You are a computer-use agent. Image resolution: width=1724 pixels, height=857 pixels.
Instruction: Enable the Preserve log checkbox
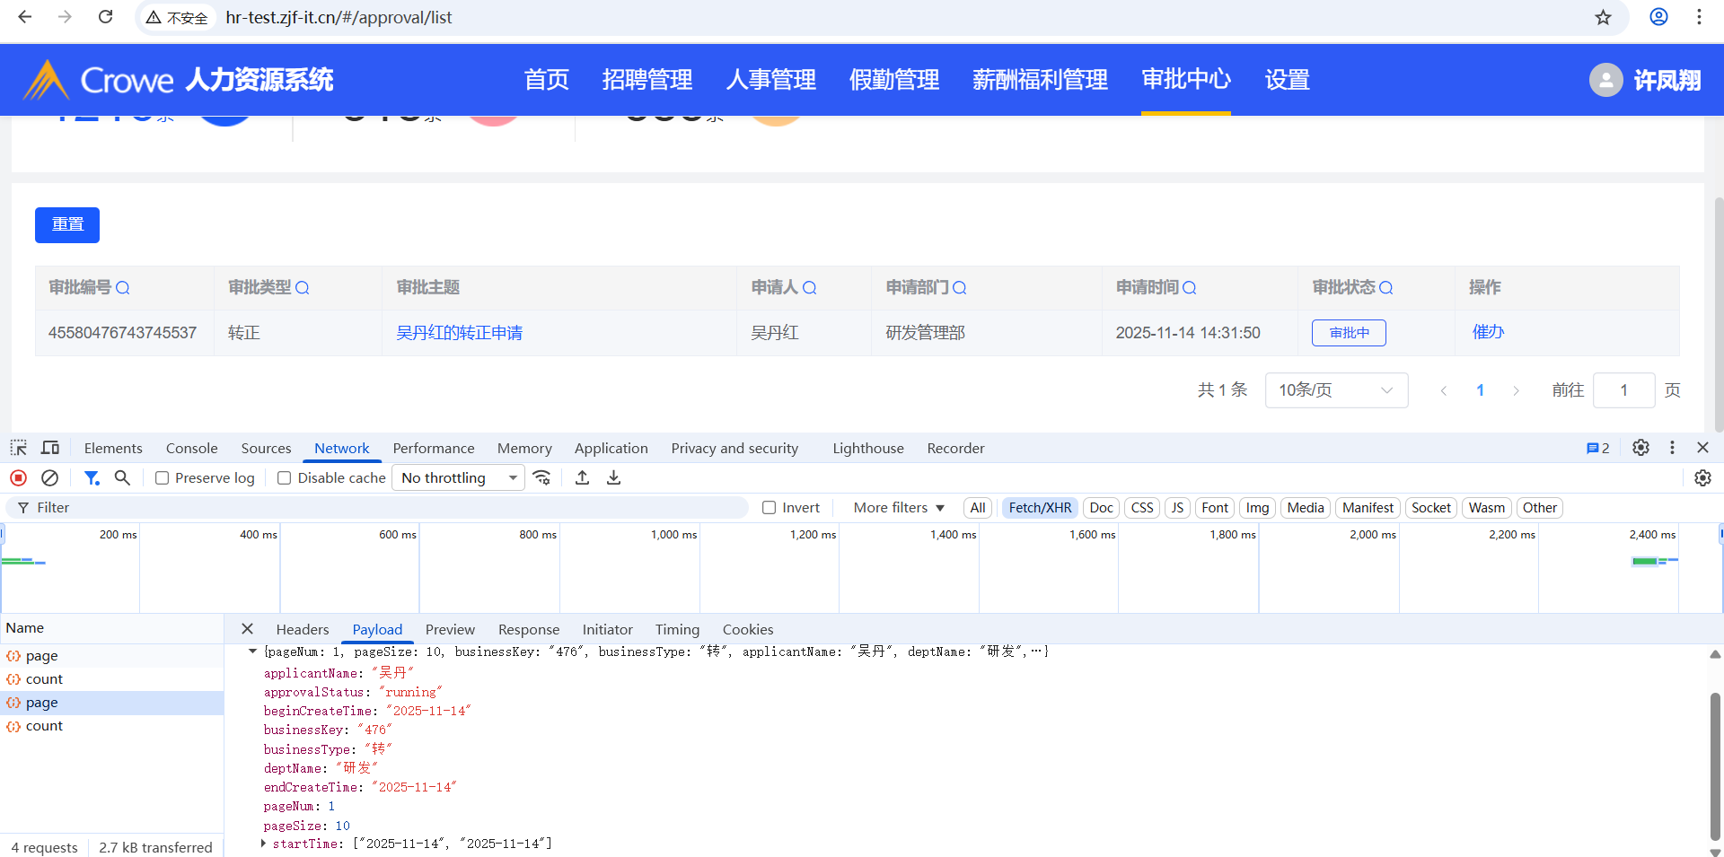[x=163, y=478]
